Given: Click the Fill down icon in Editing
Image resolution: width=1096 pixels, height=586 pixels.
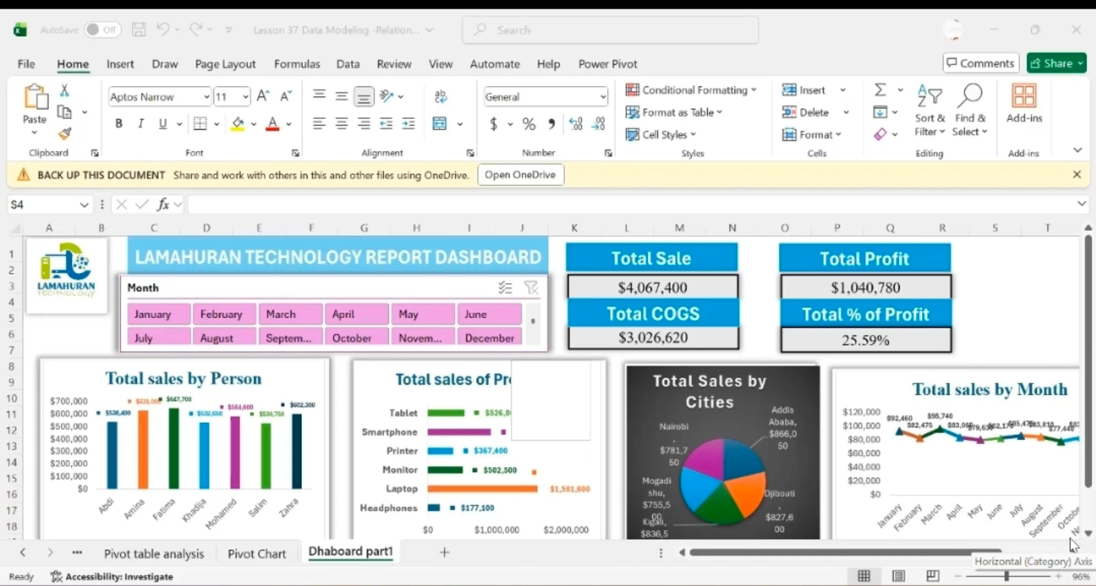Looking at the screenshot, I should pyautogui.click(x=880, y=112).
